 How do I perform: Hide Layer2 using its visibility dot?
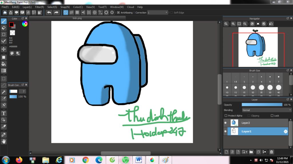coord(225,123)
